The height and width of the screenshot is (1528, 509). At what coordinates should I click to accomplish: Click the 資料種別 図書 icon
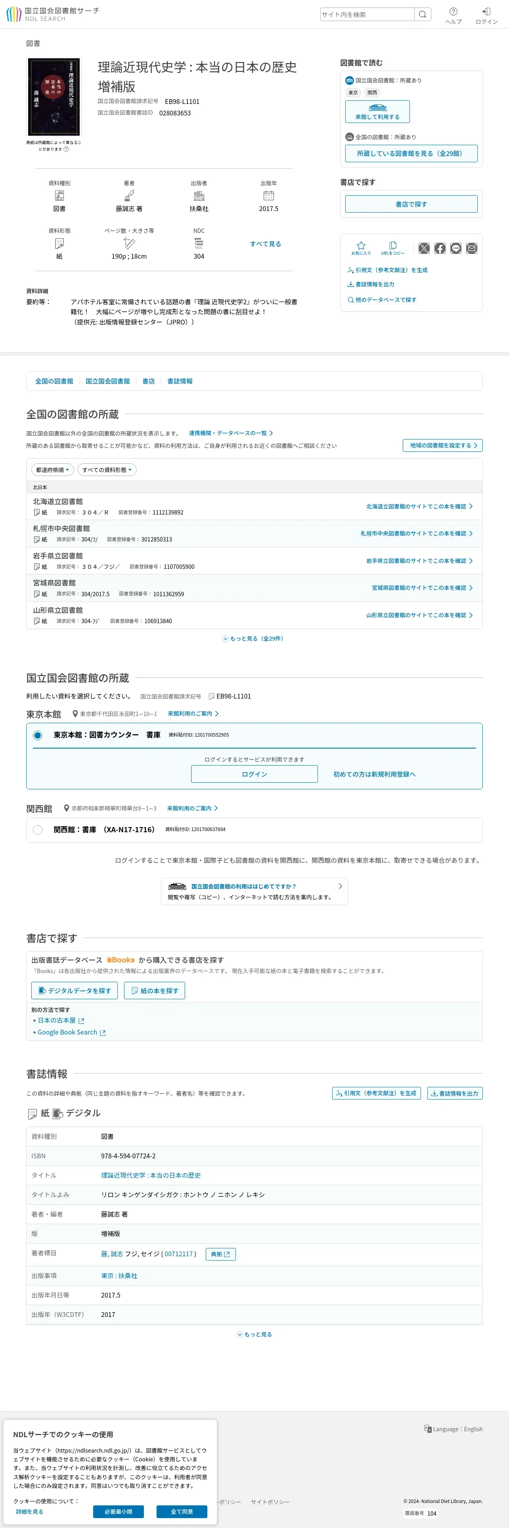pos(59,196)
